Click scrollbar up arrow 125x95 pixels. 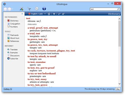119,19
